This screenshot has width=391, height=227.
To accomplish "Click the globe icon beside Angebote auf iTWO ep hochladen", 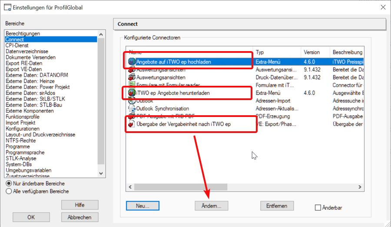I will point(132,62).
